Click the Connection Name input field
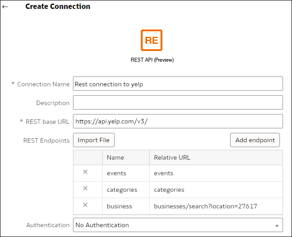 click(178, 84)
